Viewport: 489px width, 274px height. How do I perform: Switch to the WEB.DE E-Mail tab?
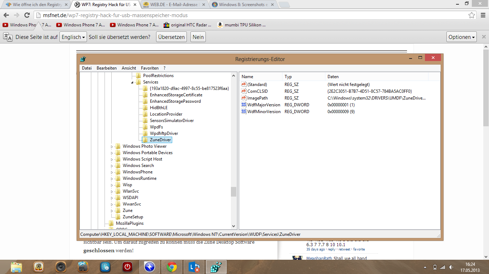point(174,5)
